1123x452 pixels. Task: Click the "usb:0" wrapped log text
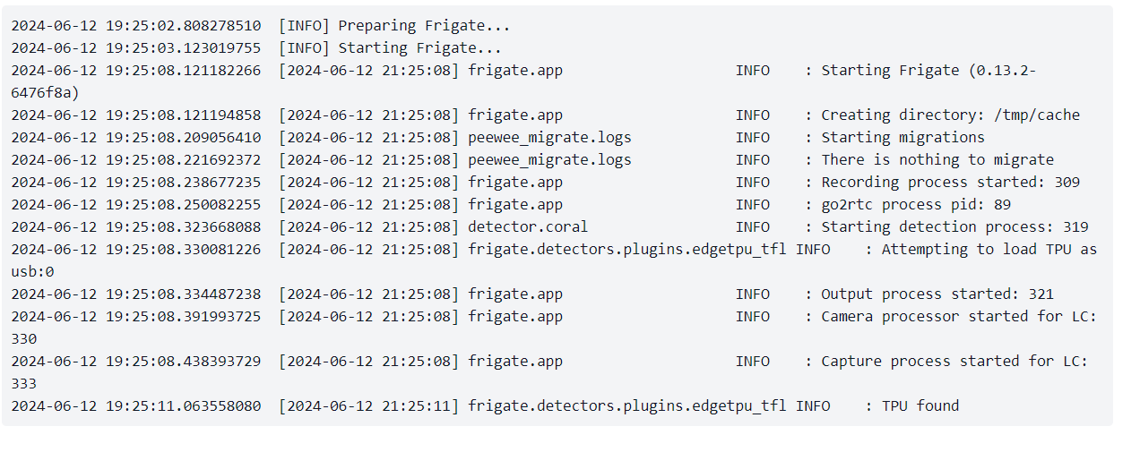[x=32, y=272]
